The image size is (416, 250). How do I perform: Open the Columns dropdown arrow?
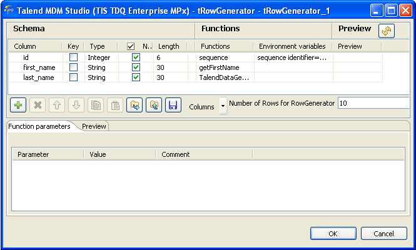(223, 106)
